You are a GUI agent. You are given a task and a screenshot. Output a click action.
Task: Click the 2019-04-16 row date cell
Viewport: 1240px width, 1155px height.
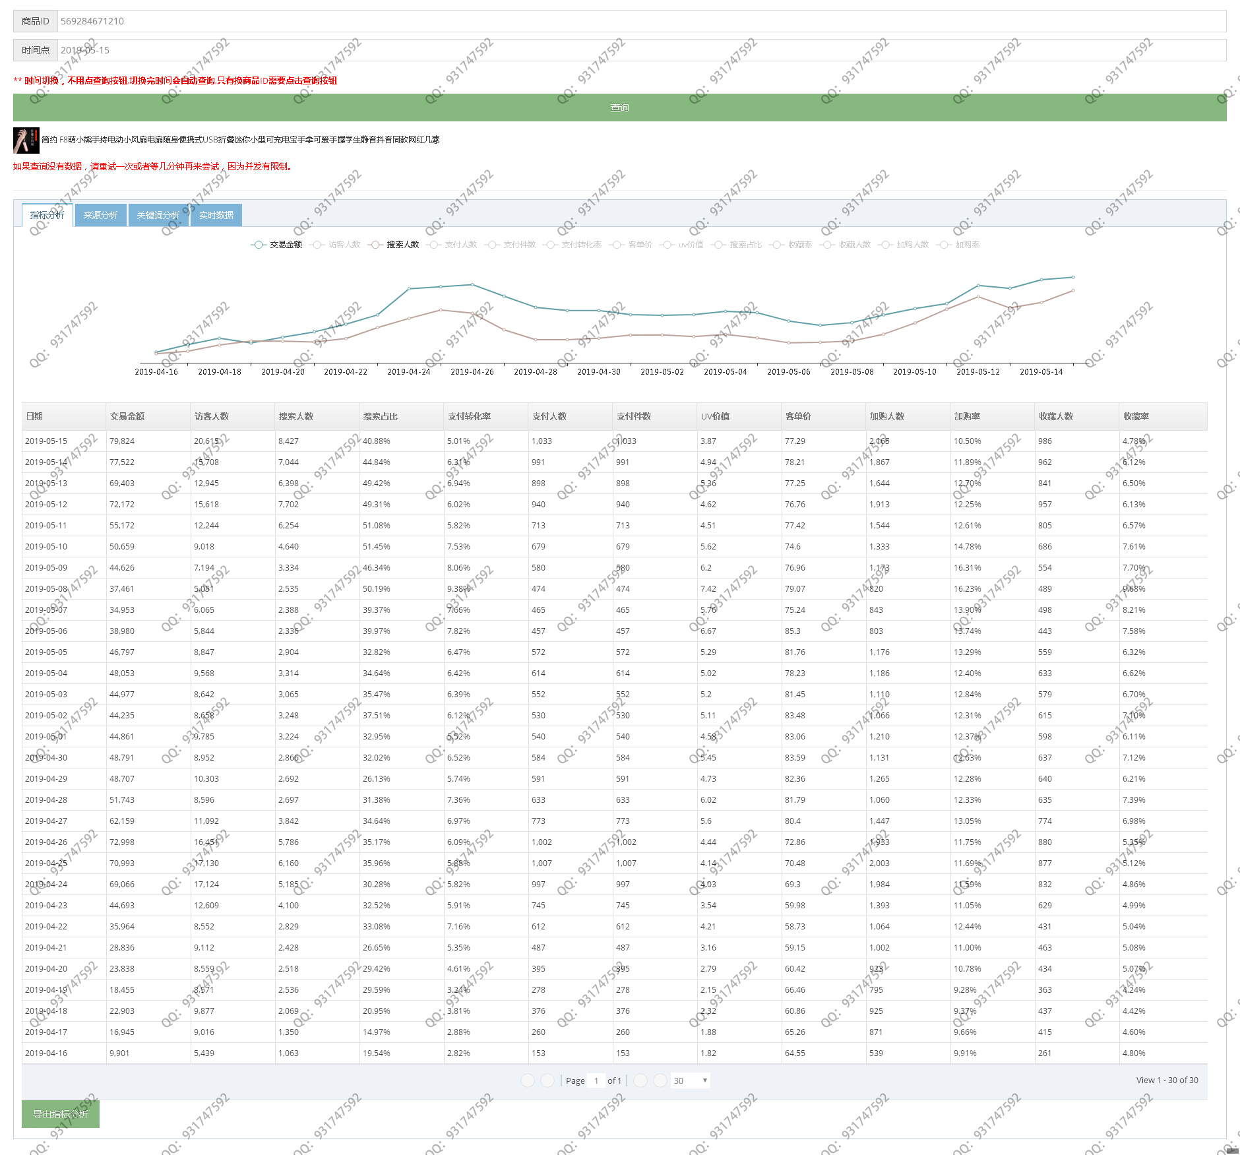click(x=64, y=1053)
